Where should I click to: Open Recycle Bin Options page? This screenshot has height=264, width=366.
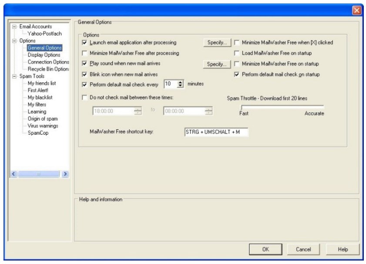pos(48,69)
